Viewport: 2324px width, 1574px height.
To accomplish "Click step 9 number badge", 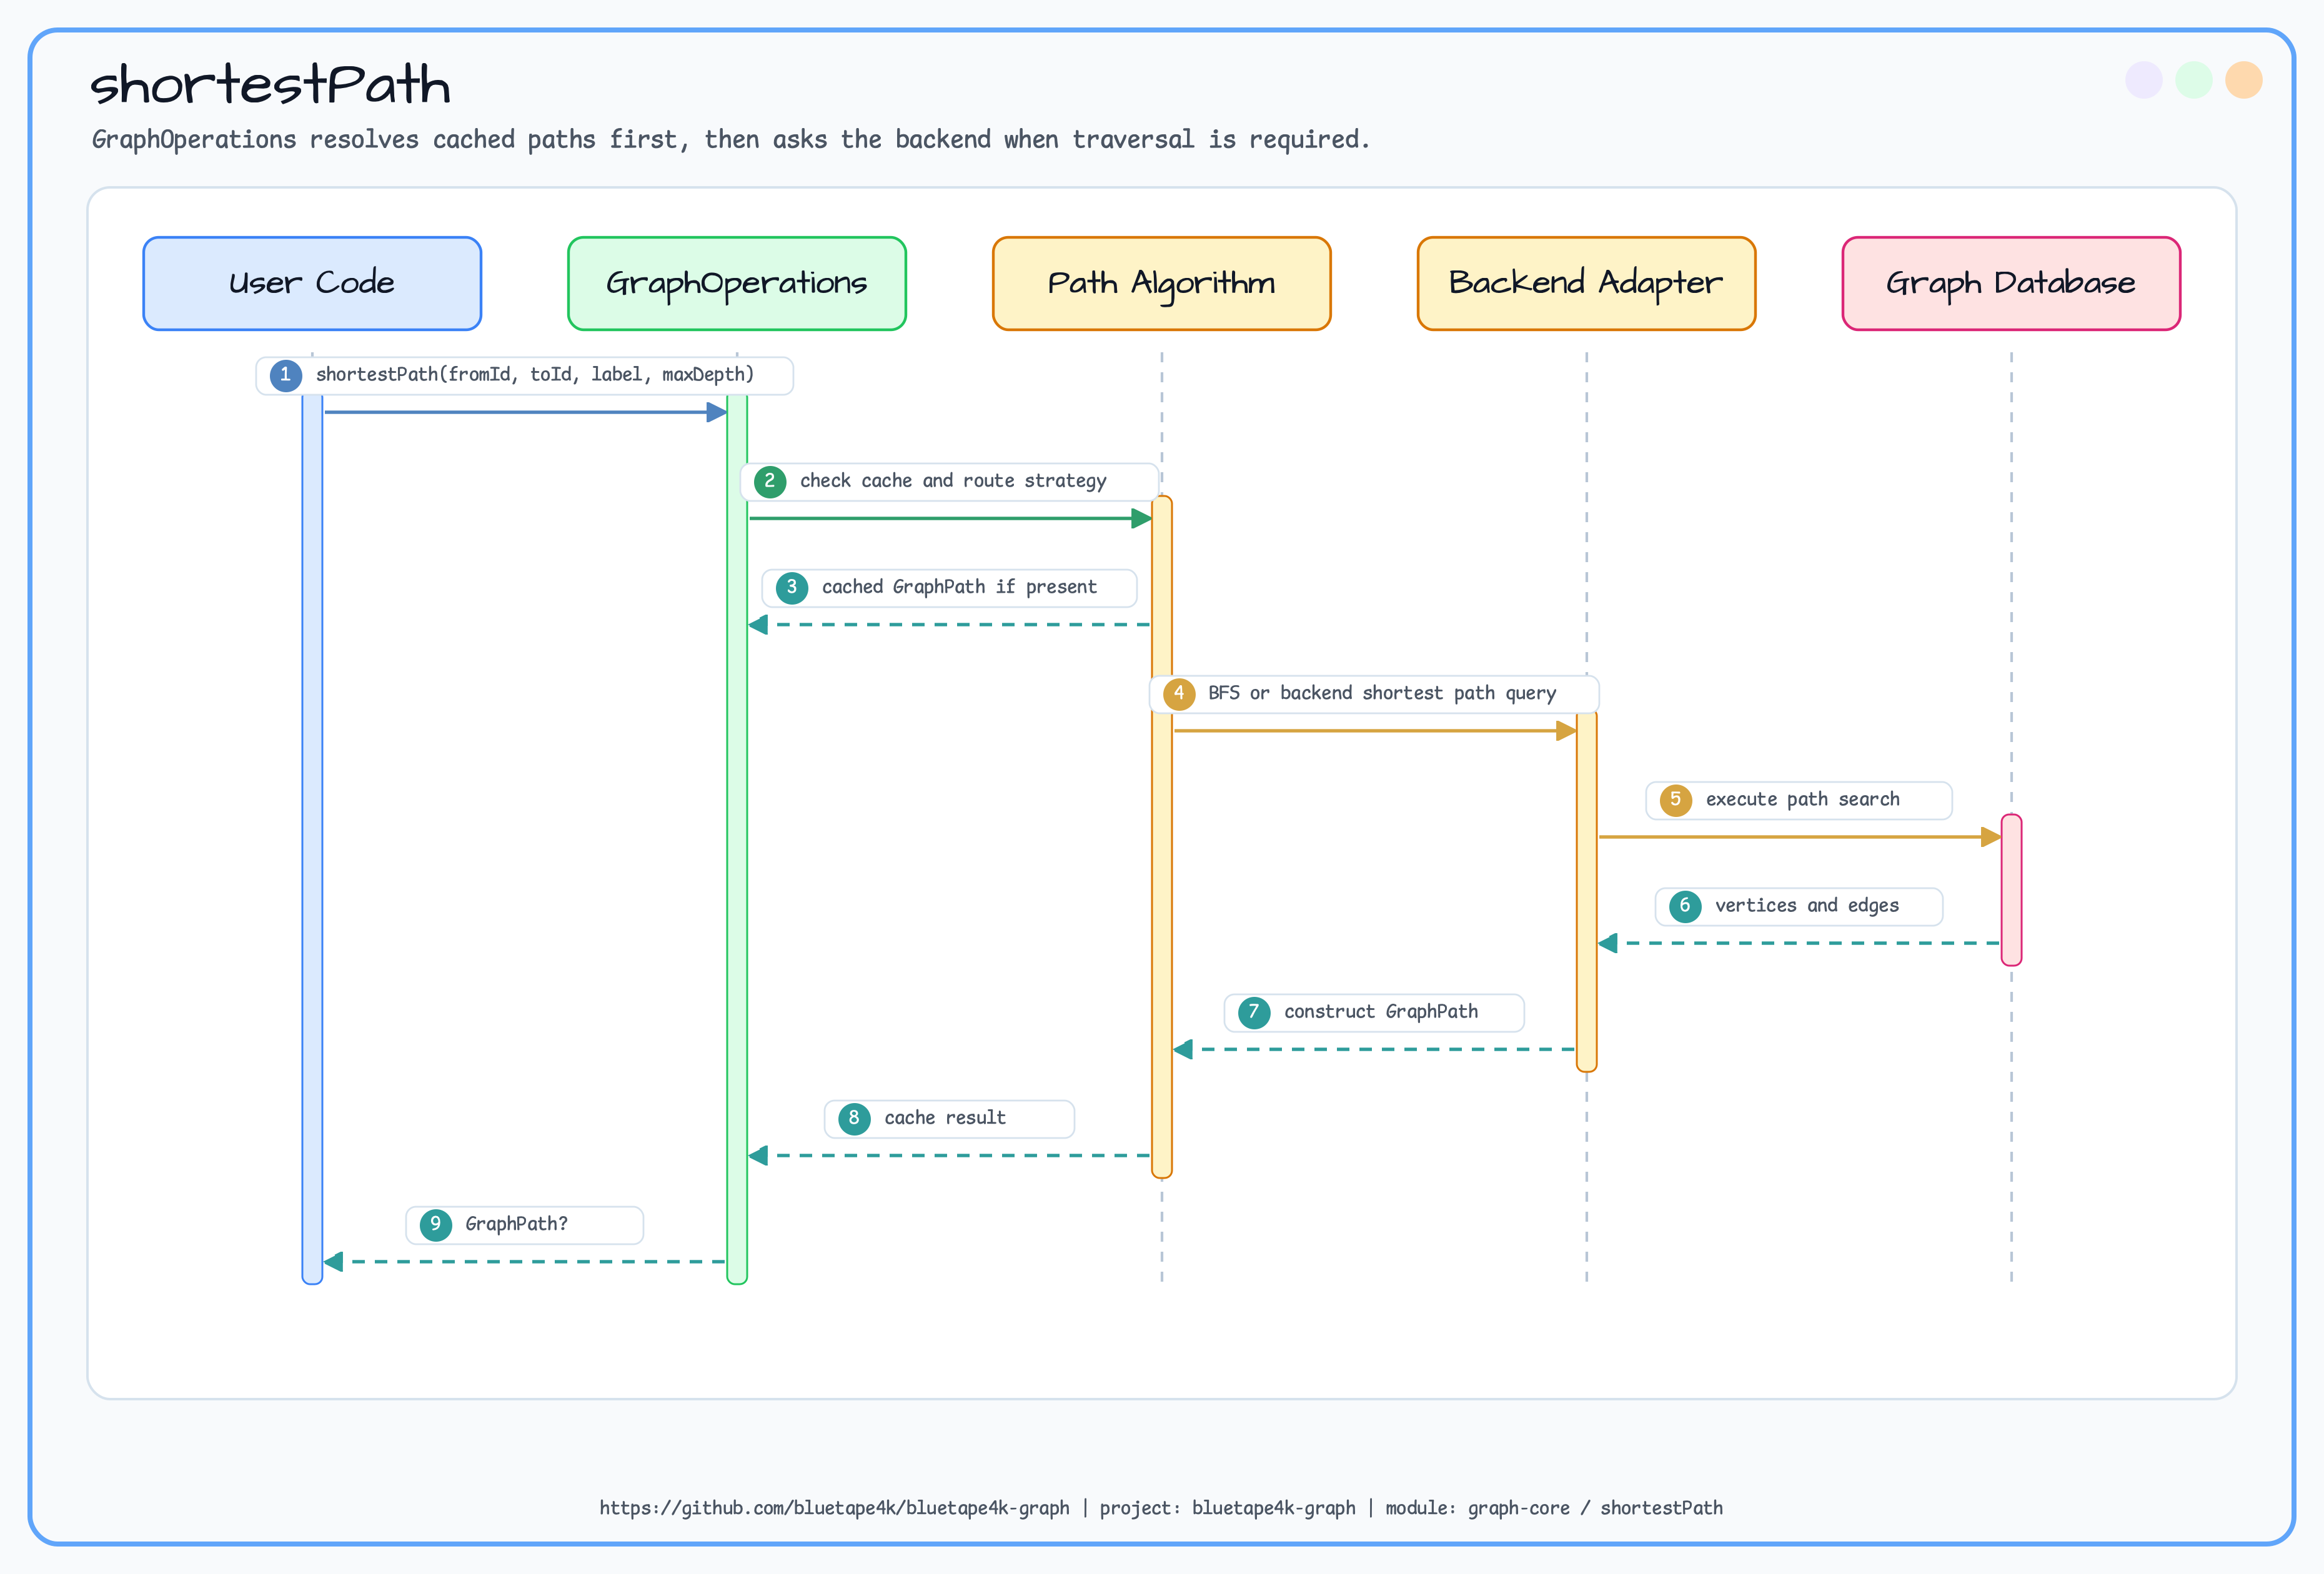I will [436, 1224].
